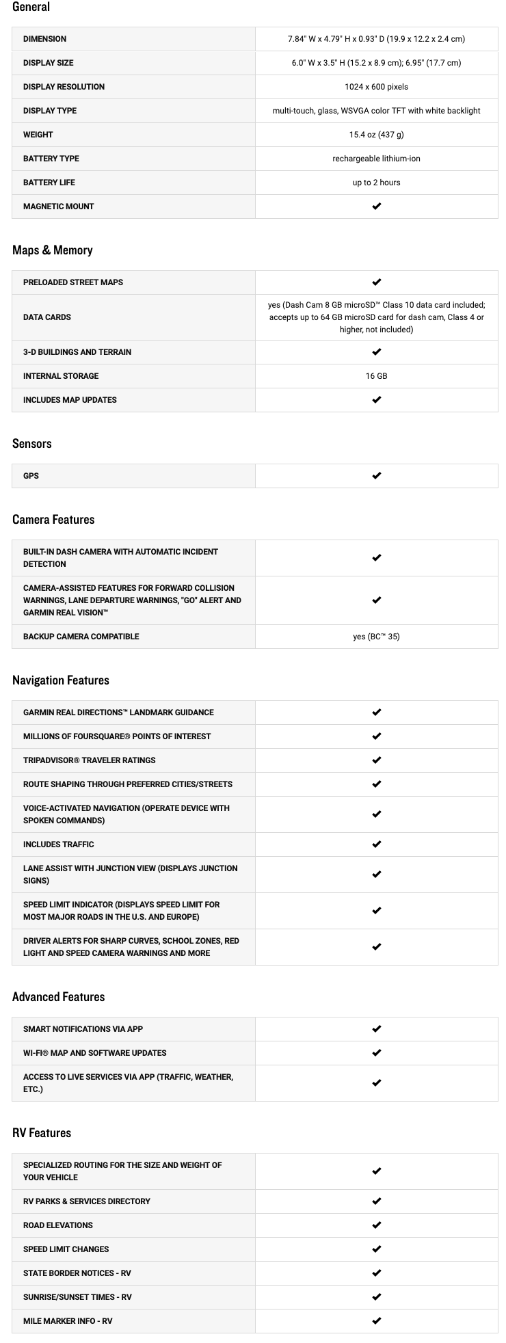Click the Smart Notifications via App checkmark
This screenshot has height=1343, width=506.
(376, 1029)
